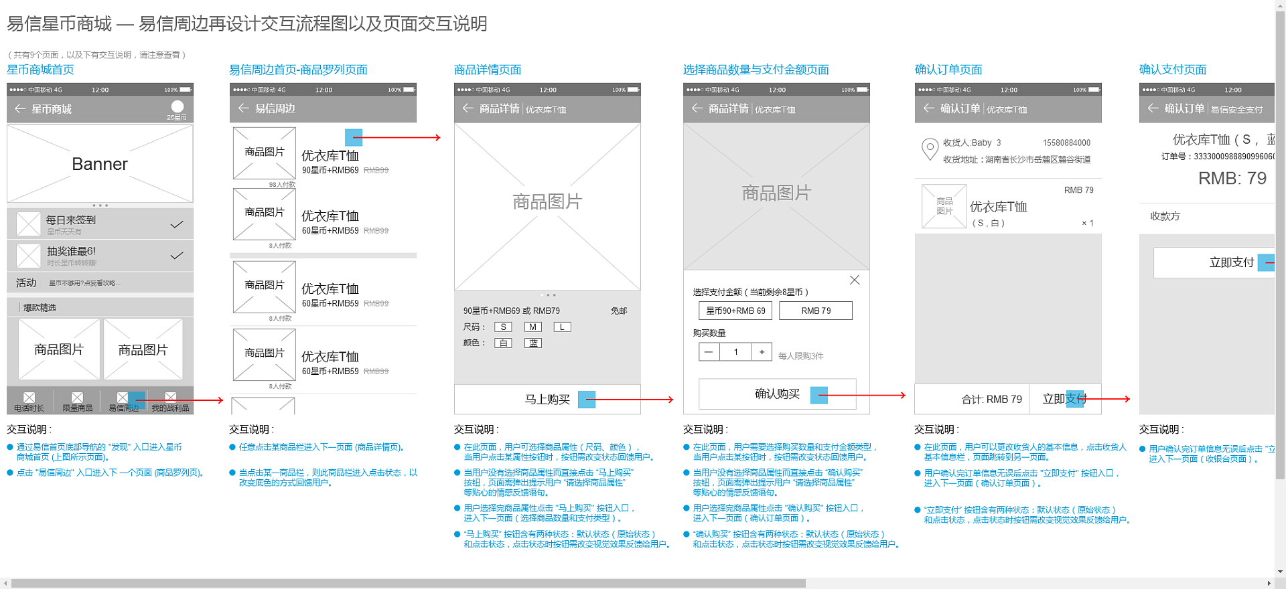The image size is (1286, 589).
Task: Select the right 商品图片 under 爆款精选
Action: point(143,349)
